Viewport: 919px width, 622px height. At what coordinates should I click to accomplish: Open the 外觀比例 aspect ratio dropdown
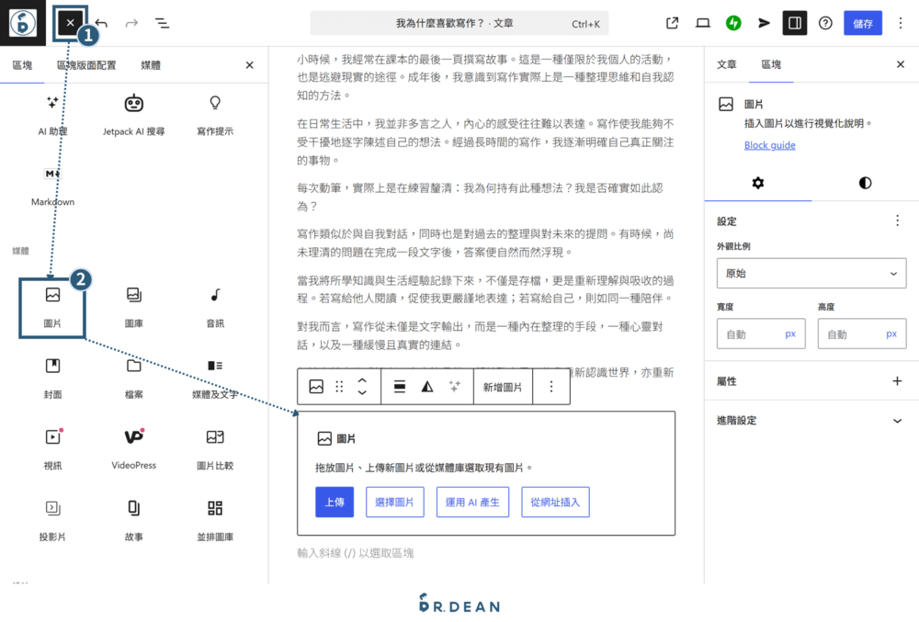tap(811, 273)
